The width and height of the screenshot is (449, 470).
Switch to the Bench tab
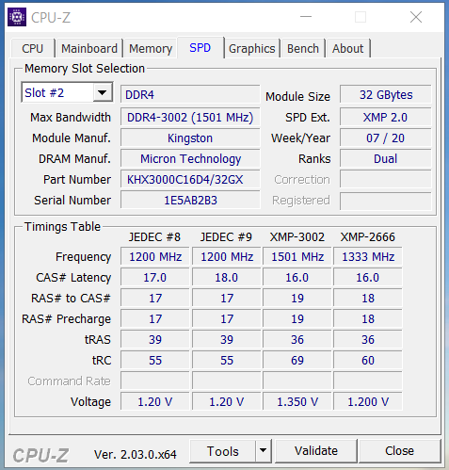pyautogui.click(x=303, y=49)
